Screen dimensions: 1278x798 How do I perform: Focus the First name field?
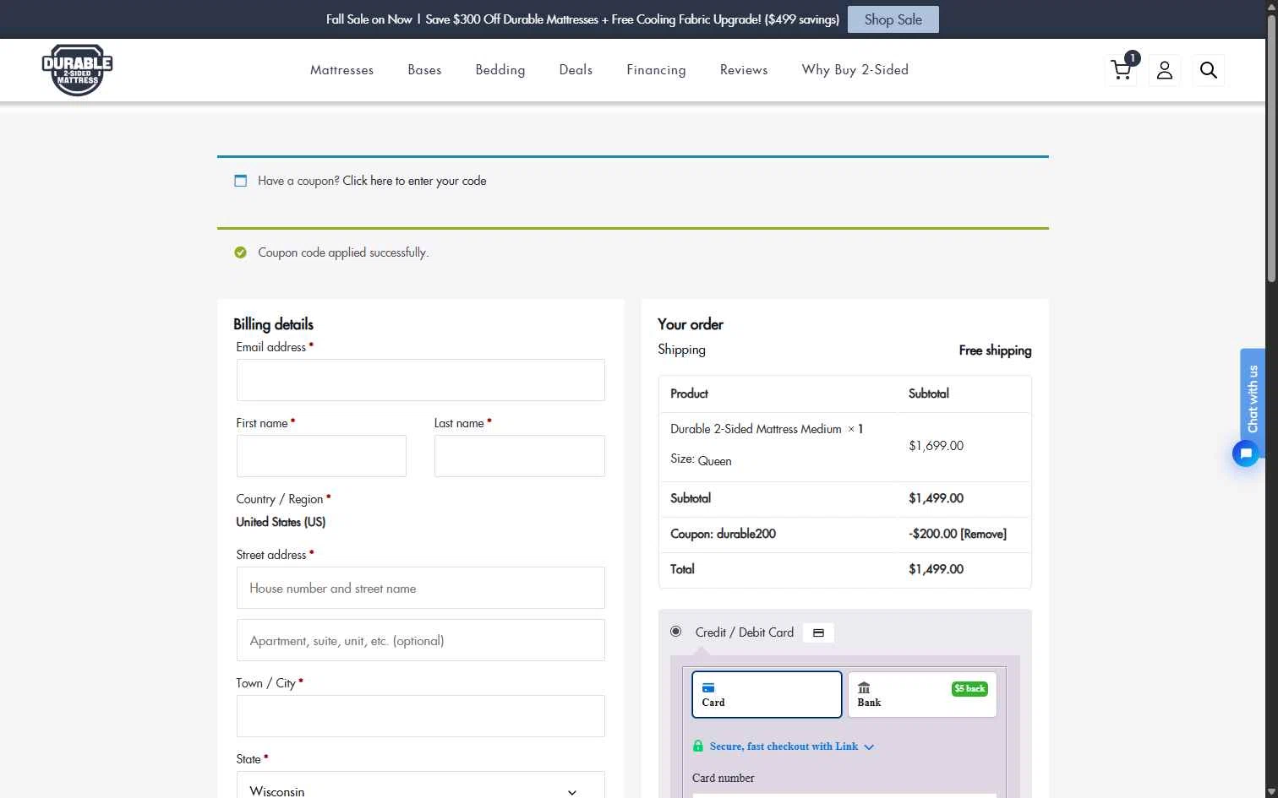321,456
